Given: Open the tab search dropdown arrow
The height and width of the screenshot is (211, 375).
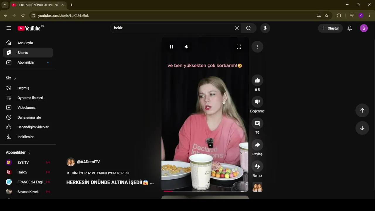Looking at the screenshot, I should pos(5,5).
